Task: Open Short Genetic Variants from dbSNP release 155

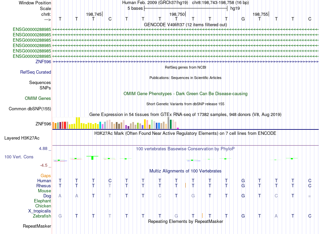Action: point(185,104)
